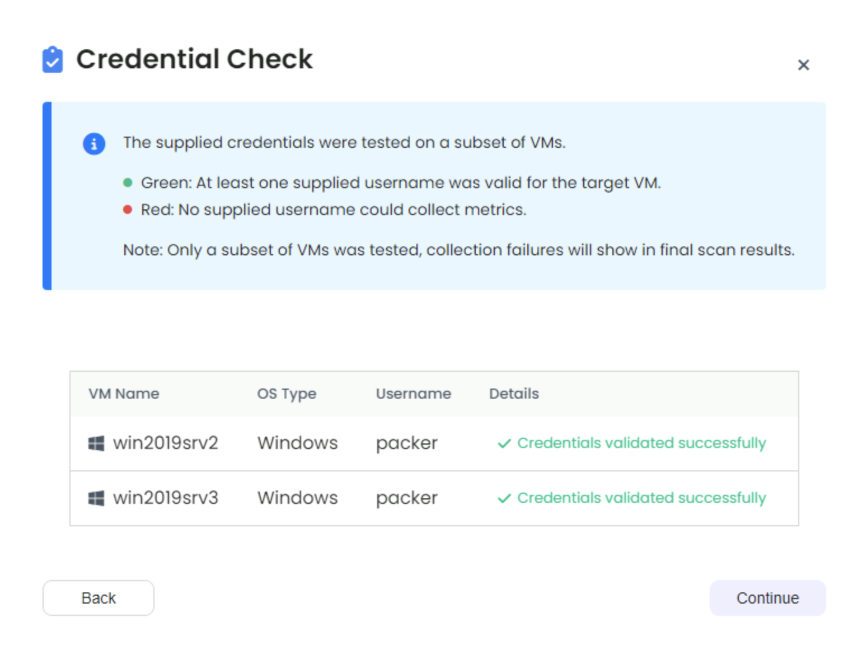Click the Windows logo beside win2019srv3
The image size is (853, 645).
coord(96,498)
